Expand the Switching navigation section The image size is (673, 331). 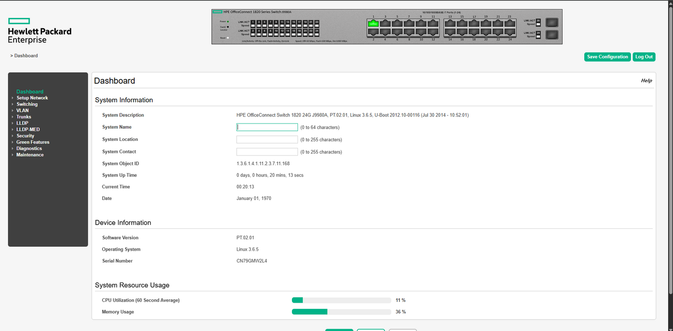(27, 104)
